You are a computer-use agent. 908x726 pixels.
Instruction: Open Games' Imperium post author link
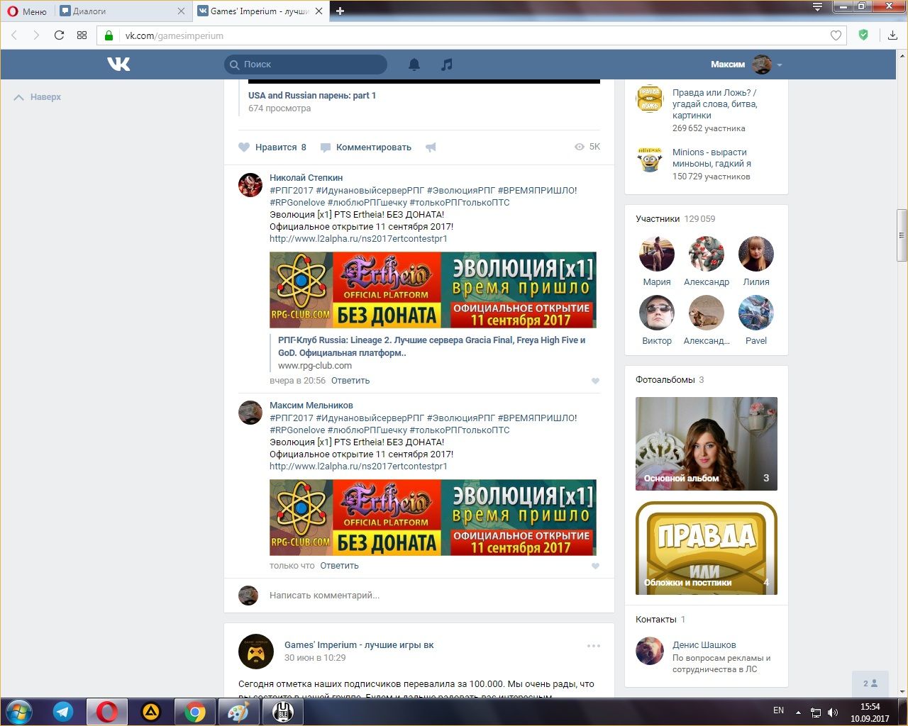359,645
